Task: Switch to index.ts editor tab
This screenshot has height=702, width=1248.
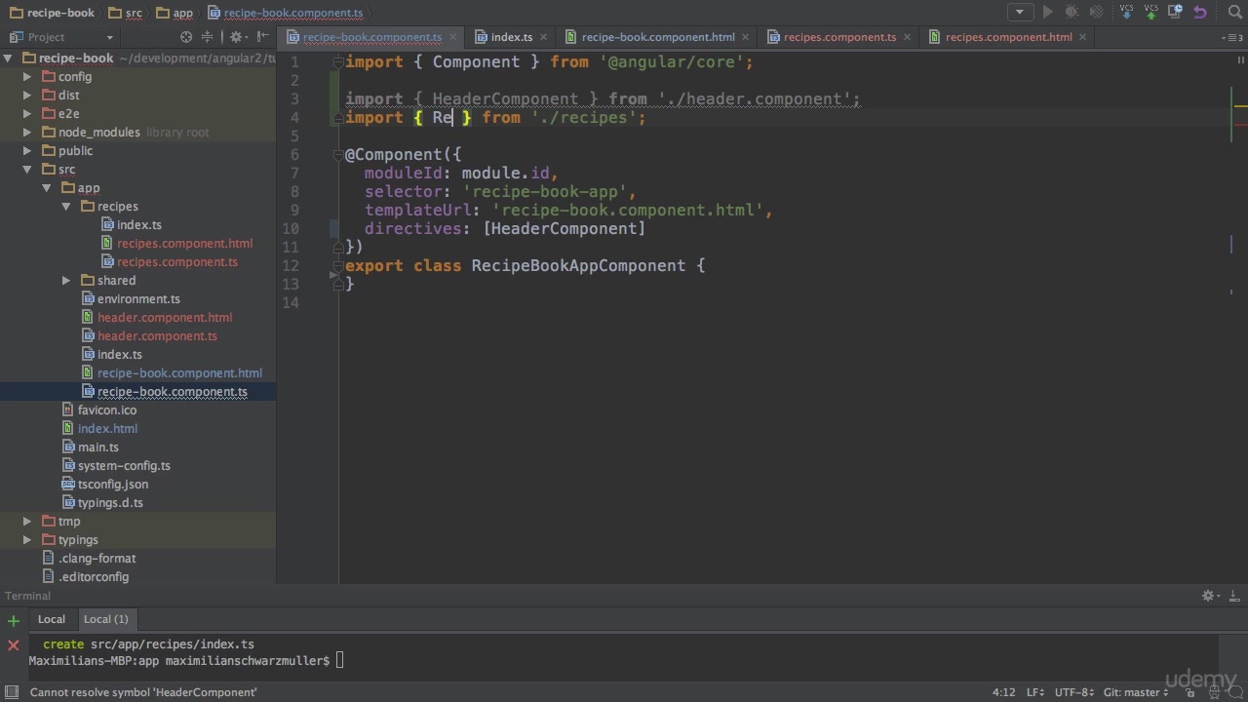Action: 511,37
